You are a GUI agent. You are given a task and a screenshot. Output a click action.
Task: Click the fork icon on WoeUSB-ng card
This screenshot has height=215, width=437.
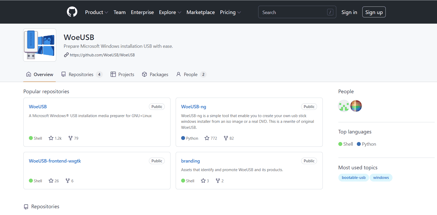226,138
